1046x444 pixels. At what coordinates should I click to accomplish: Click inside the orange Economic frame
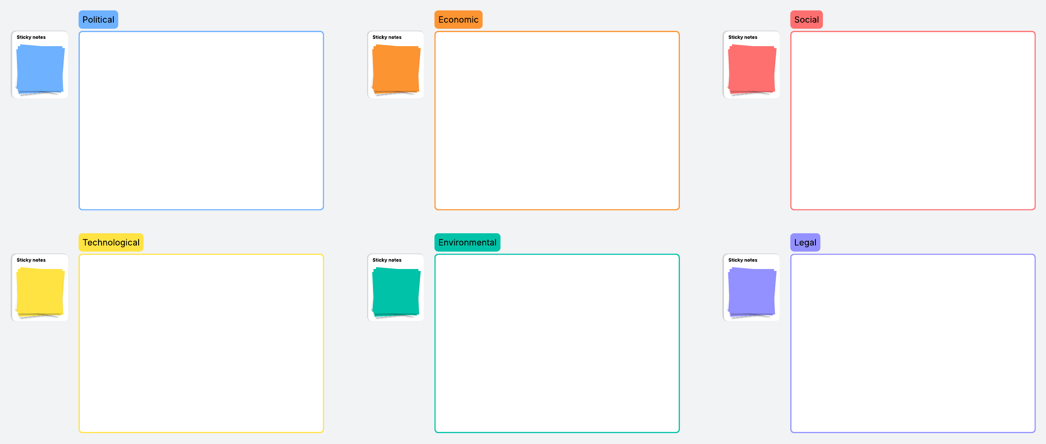[557, 121]
